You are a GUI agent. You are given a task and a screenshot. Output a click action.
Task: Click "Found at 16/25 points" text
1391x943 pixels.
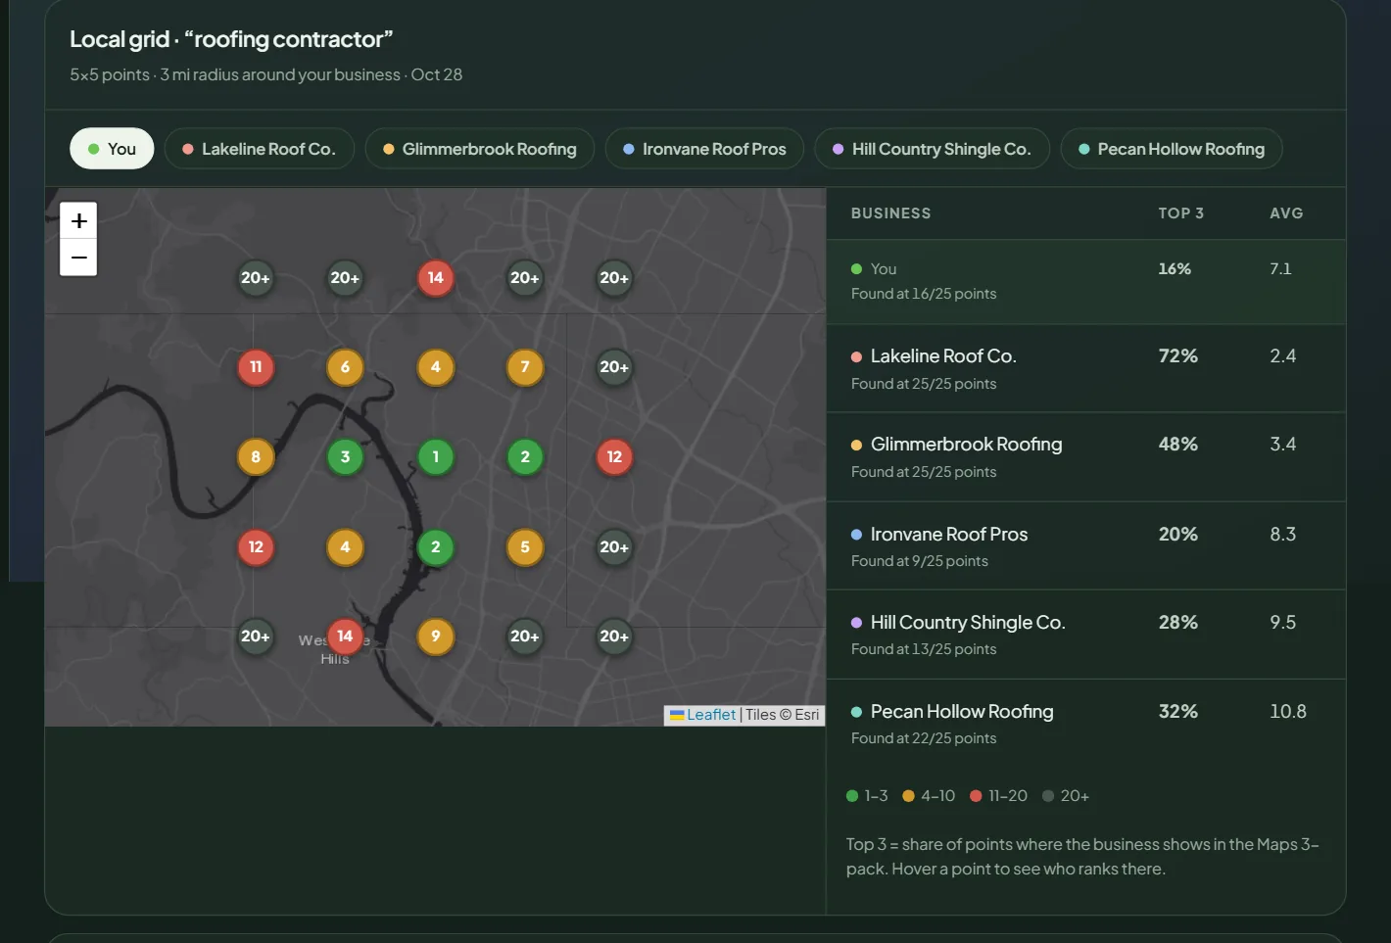(x=924, y=294)
